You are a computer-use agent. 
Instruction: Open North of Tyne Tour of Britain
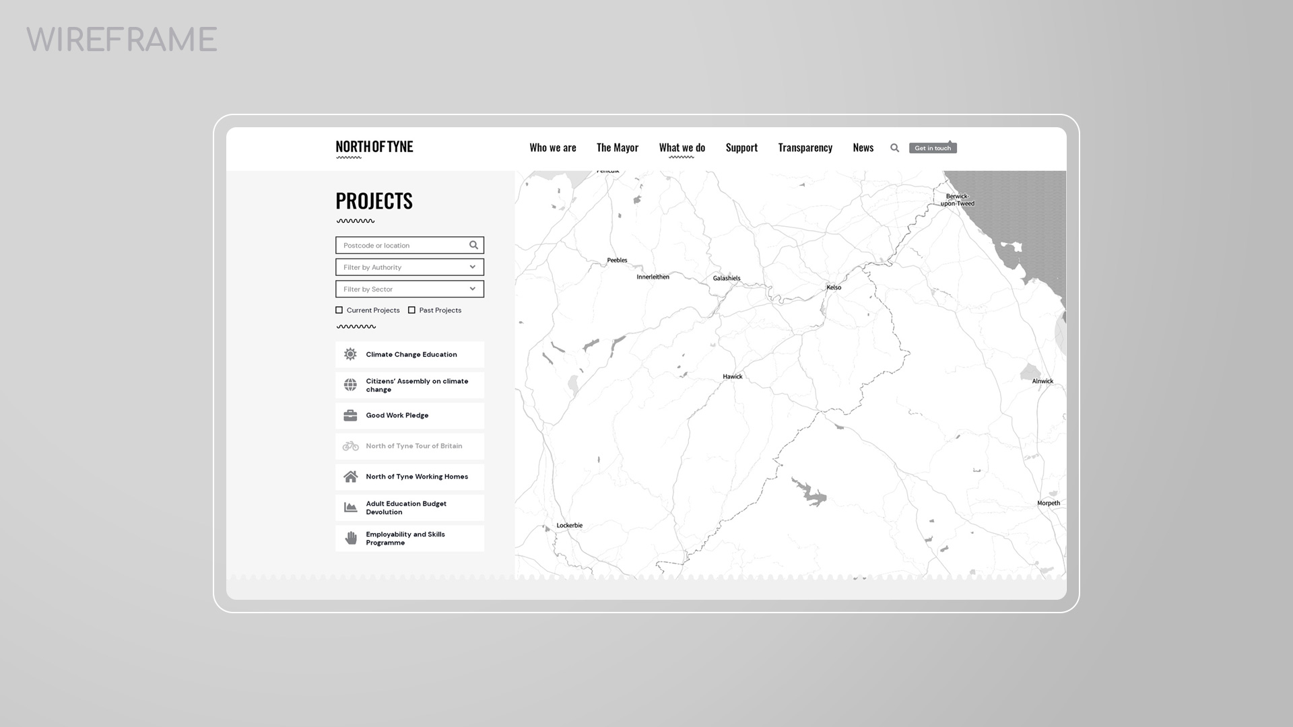pos(409,446)
